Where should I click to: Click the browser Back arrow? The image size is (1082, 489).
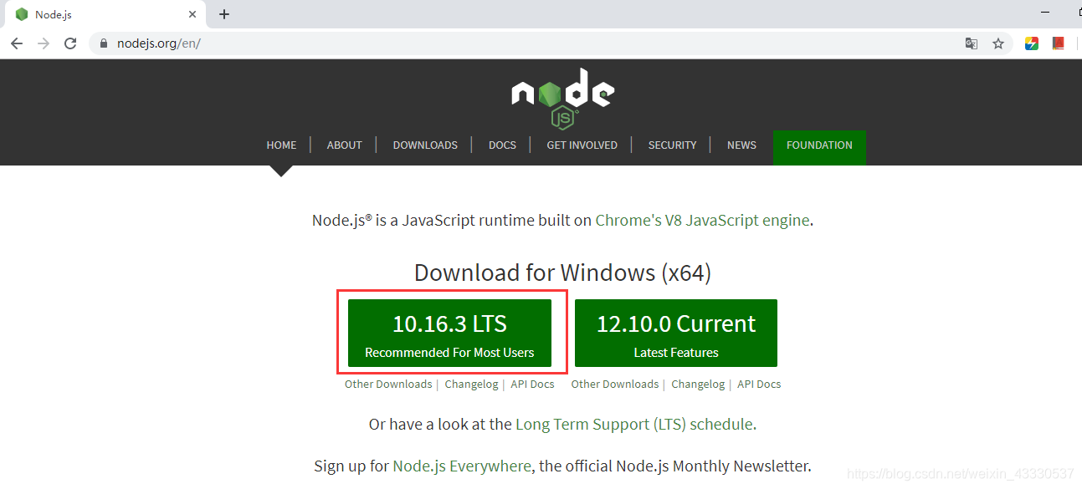(x=17, y=43)
